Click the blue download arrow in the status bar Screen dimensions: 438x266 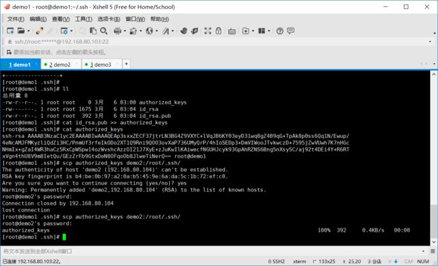pyautogui.click(x=396, y=261)
